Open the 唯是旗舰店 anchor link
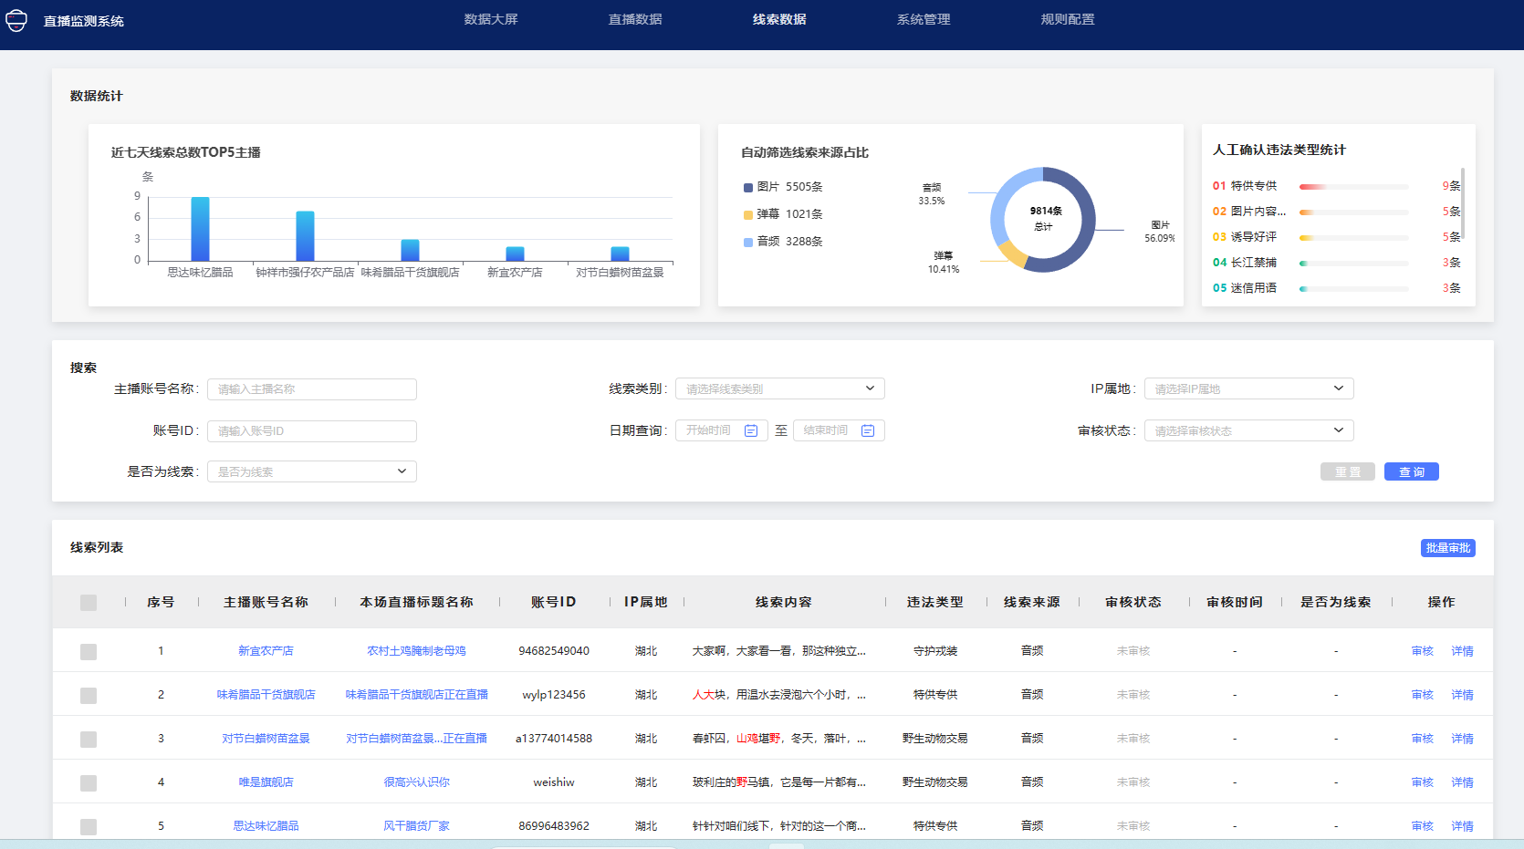 266,782
